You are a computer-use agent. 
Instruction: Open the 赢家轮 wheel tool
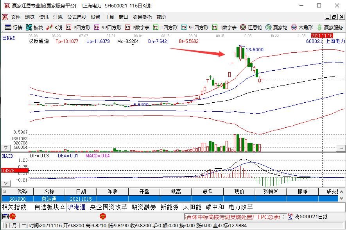tap(276, 27)
